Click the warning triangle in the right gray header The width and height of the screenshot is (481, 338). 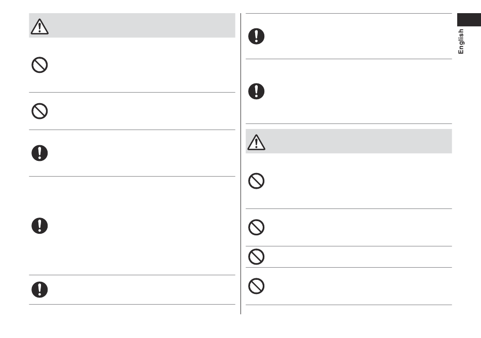point(256,142)
